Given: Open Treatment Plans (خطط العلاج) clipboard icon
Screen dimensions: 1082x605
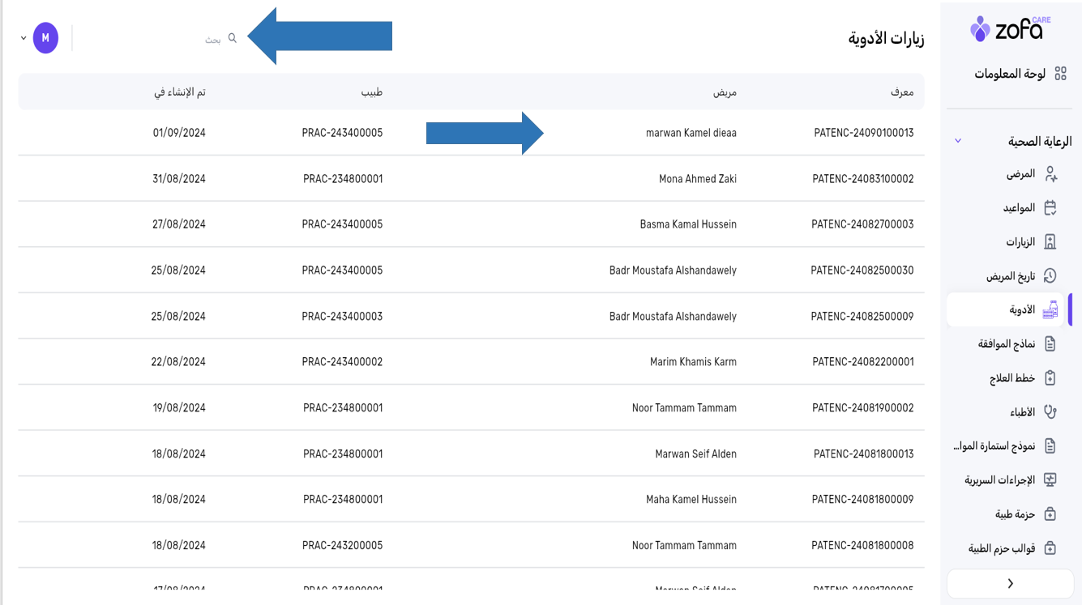Looking at the screenshot, I should click(x=1050, y=378).
